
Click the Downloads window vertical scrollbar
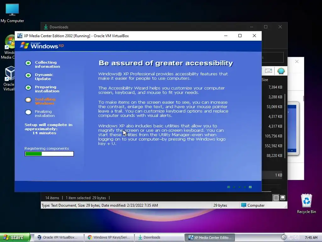tap(285, 125)
